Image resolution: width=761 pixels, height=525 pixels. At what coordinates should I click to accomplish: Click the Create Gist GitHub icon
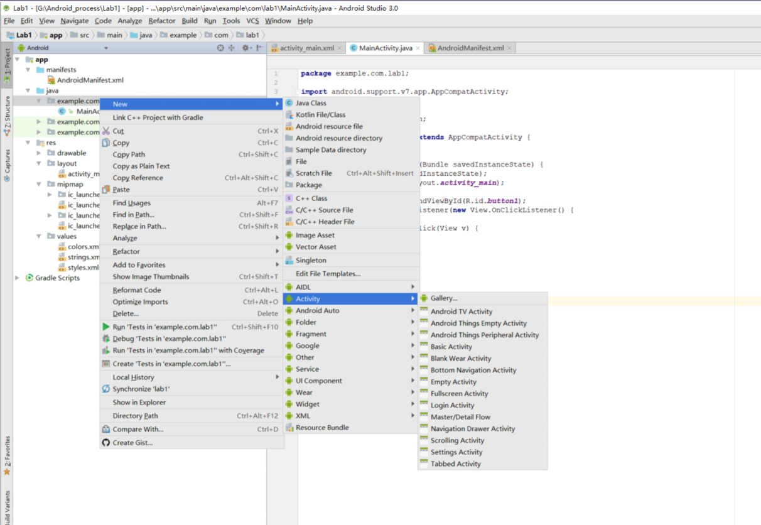coord(106,443)
